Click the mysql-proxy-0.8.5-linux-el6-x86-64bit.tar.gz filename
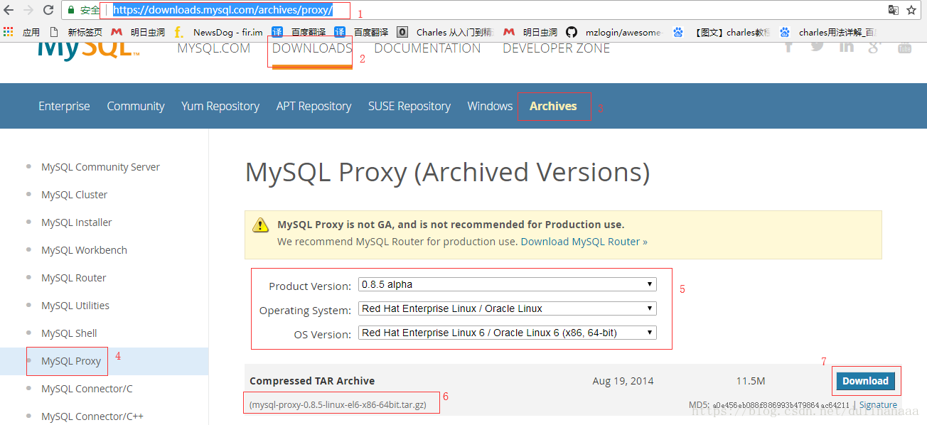 (338, 405)
